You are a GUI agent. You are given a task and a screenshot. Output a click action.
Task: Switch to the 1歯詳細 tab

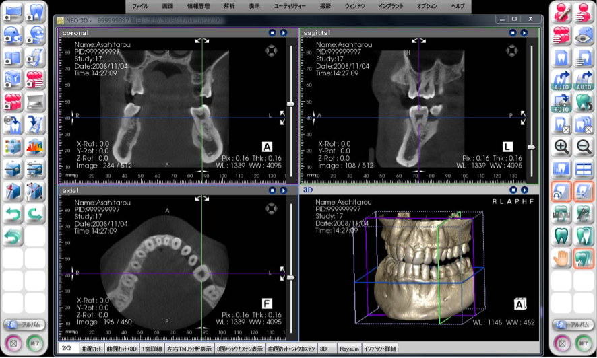pyautogui.click(x=152, y=349)
